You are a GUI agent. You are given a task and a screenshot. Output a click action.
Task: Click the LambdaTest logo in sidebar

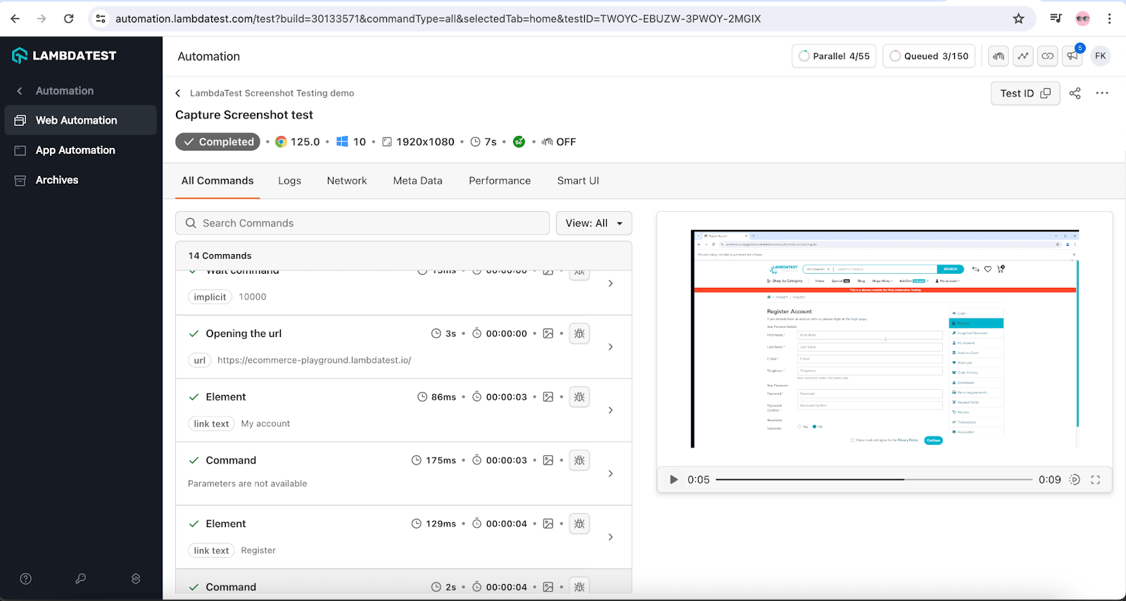64,56
